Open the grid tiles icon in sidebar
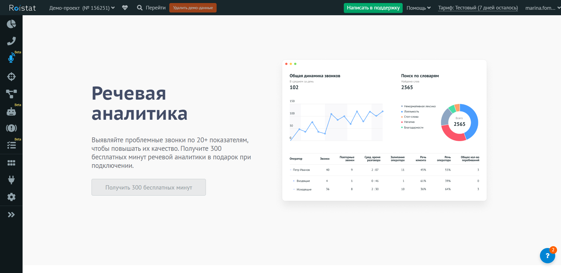 pos(11,163)
